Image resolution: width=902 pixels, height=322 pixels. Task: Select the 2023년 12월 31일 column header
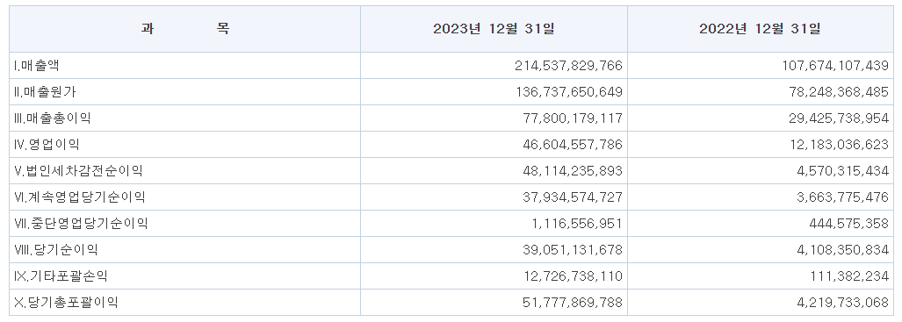pos(494,29)
